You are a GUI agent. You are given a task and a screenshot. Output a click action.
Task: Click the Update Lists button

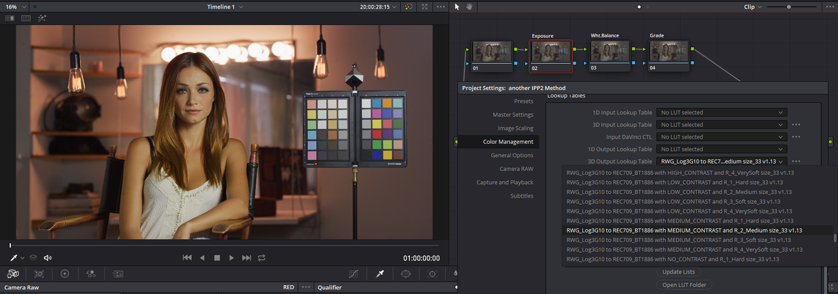coord(678,272)
